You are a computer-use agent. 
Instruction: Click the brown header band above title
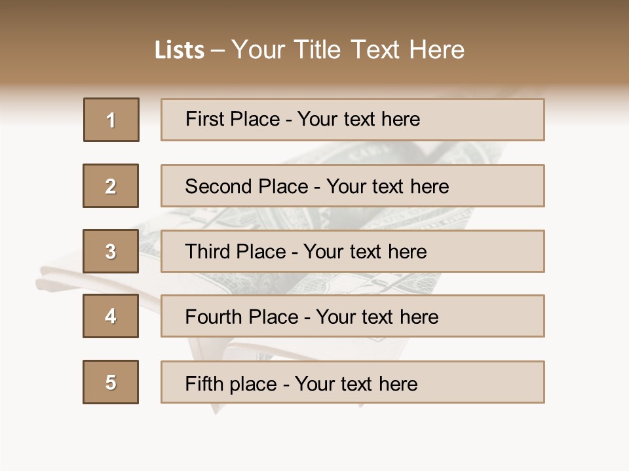(314, 16)
